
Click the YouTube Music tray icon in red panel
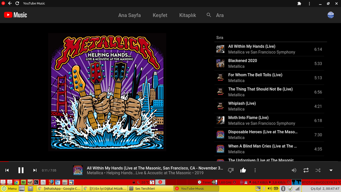(x=160, y=182)
